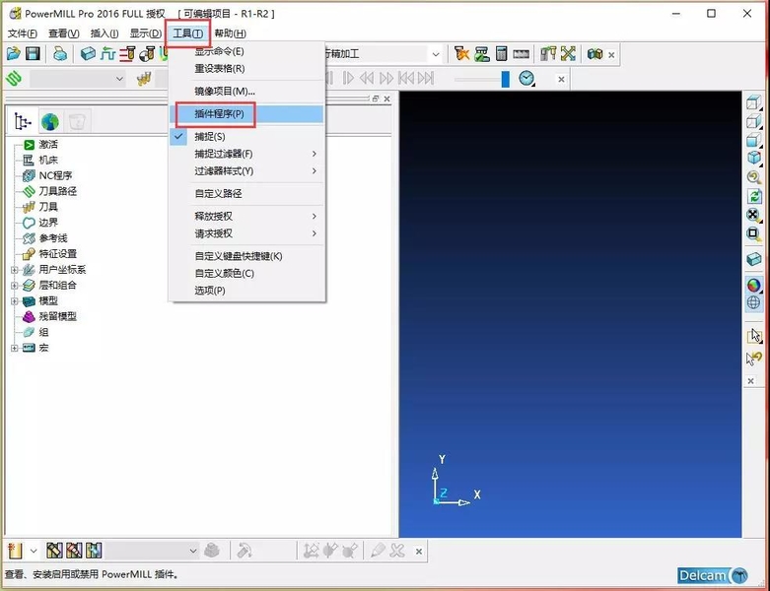Click the step-forward double arrow control
Image resolution: width=770 pixels, height=591 pixels.
click(386, 78)
